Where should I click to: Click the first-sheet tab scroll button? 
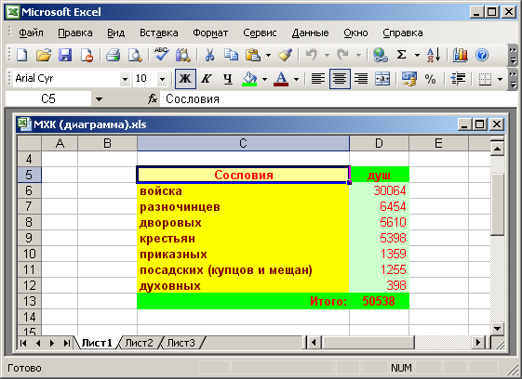click(x=23, y=343)
